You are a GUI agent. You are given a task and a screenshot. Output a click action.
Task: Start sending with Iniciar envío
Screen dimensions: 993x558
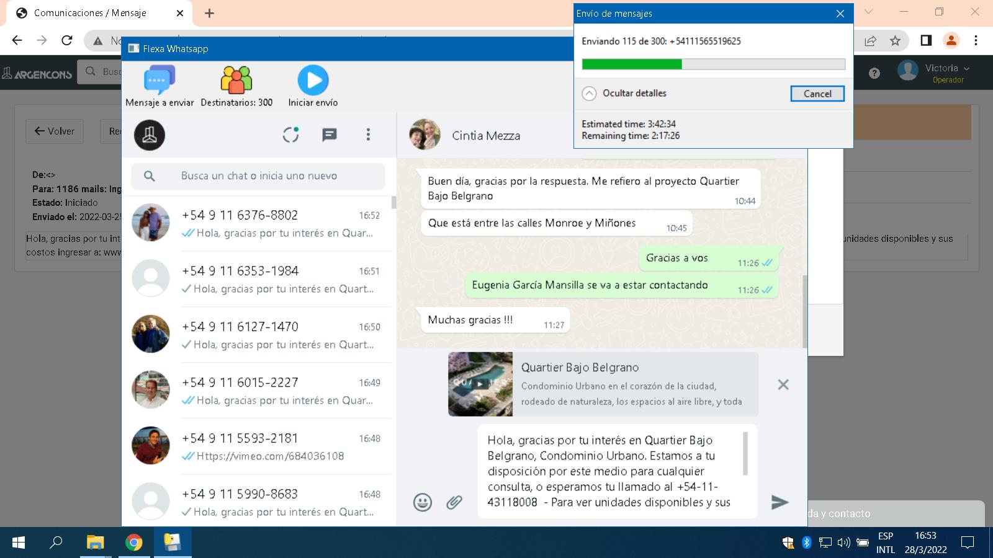(313, 86)
